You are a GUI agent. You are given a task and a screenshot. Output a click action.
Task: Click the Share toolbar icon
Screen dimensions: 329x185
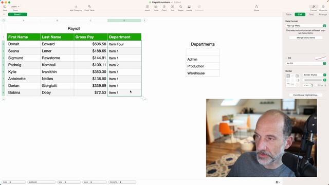pyautogui.click(x=257, y=7)
